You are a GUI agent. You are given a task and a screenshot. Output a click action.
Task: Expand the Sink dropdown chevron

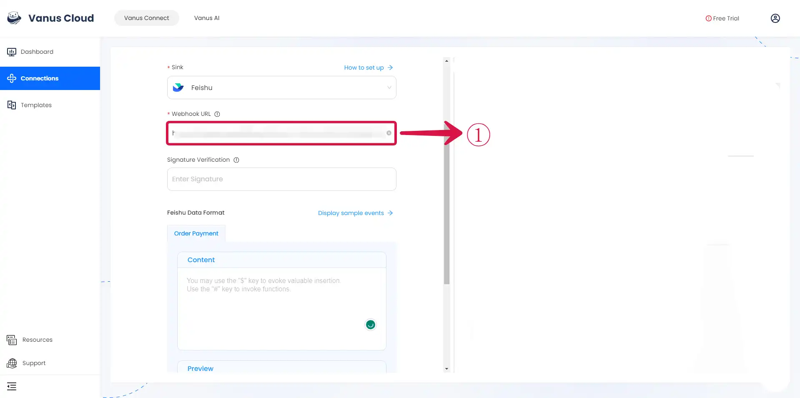tap(389, 88)
